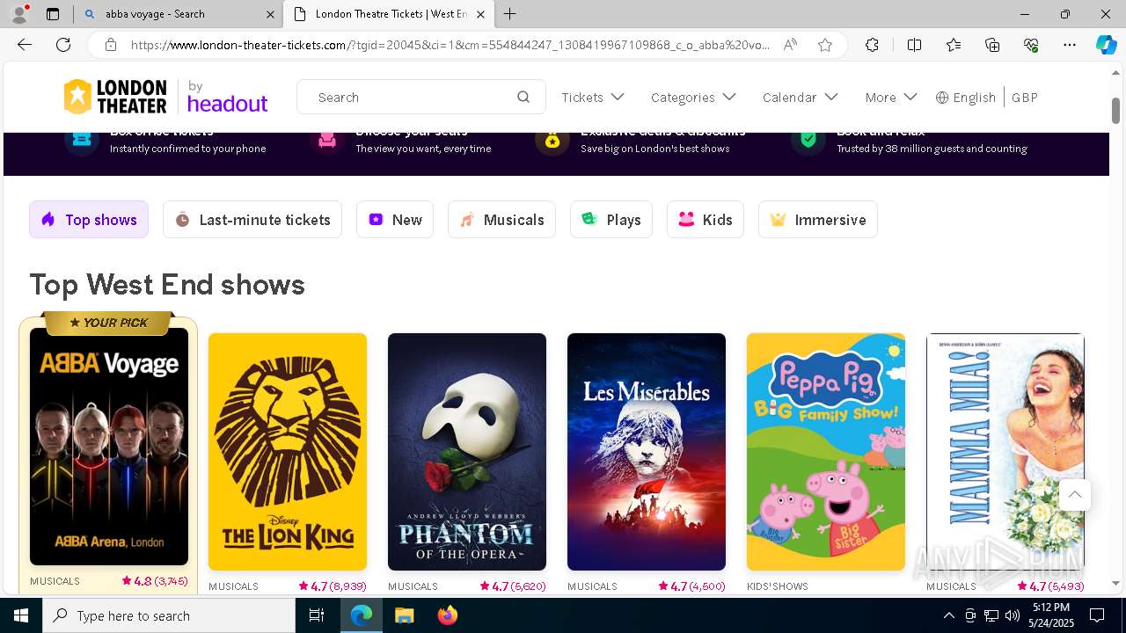Select the Last-minute tickets filter
Image resolution: width=1126 pixels, height=633 pixels.
pos(252,220)
